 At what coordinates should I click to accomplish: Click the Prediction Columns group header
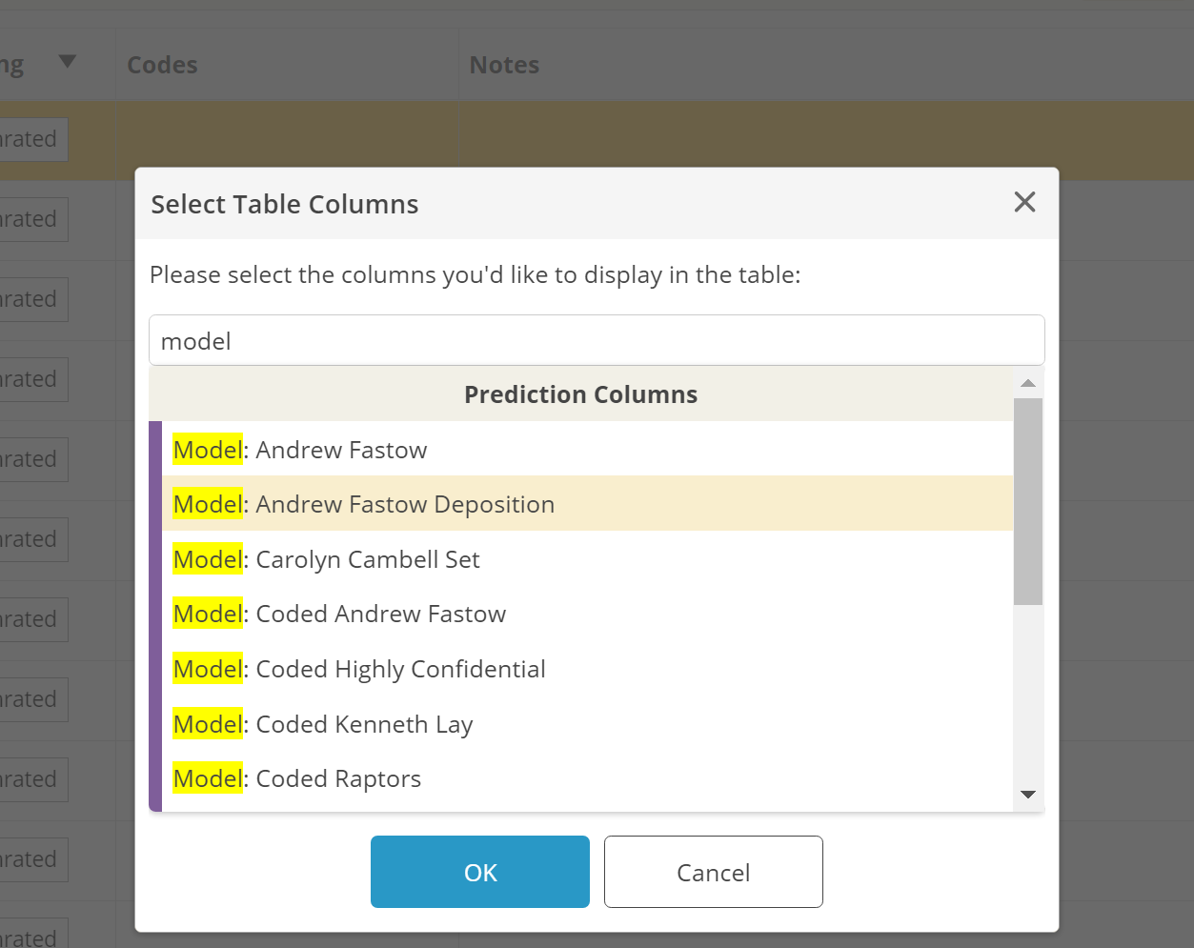point(580,393)
